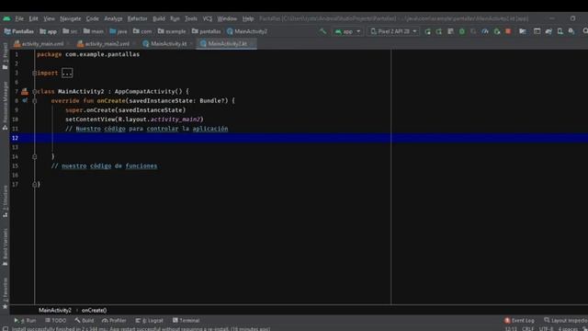
Task: Click the related XML file gutter icon on line 7
Action: [25, 92]
